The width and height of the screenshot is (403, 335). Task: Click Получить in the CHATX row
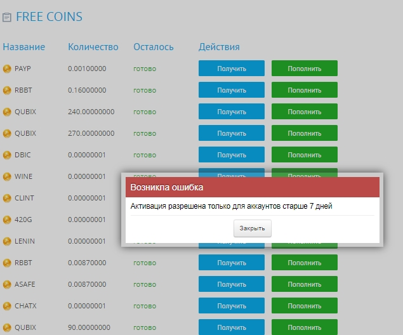point(231,306)
